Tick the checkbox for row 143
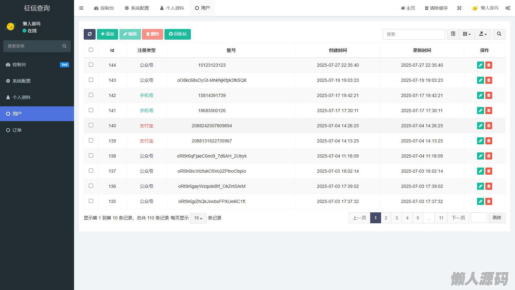 click(x=91, y=80)
